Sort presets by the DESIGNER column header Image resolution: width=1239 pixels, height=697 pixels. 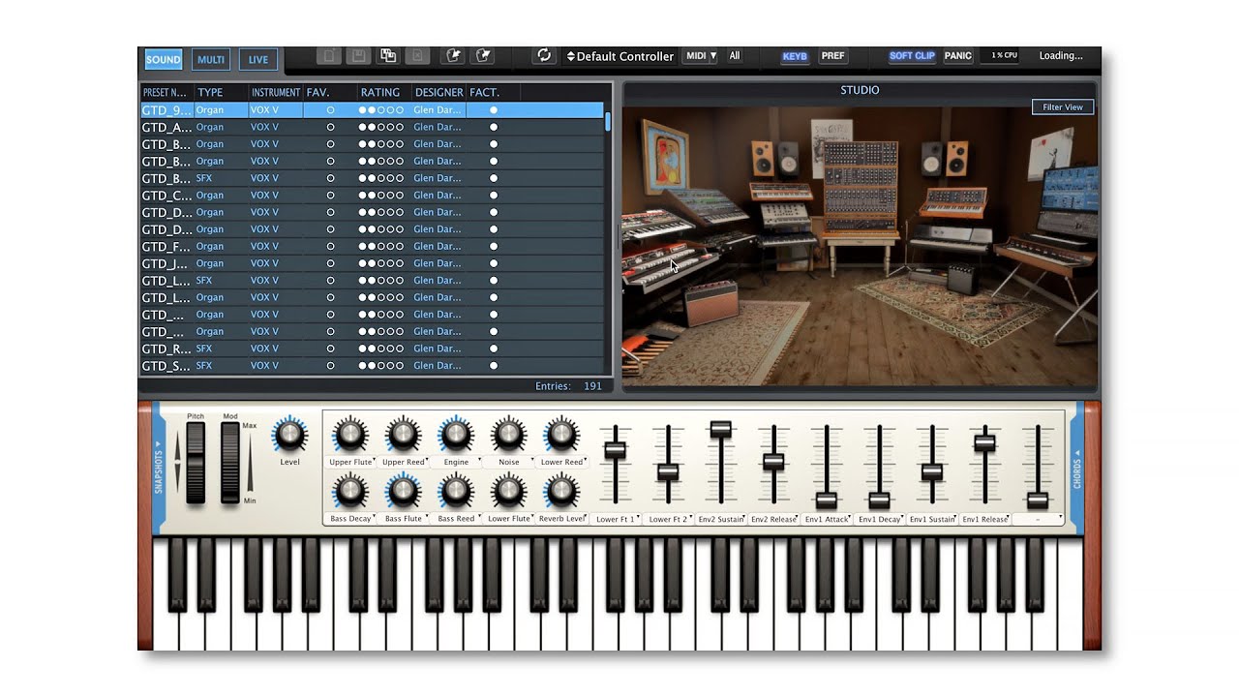click(438, 93)
